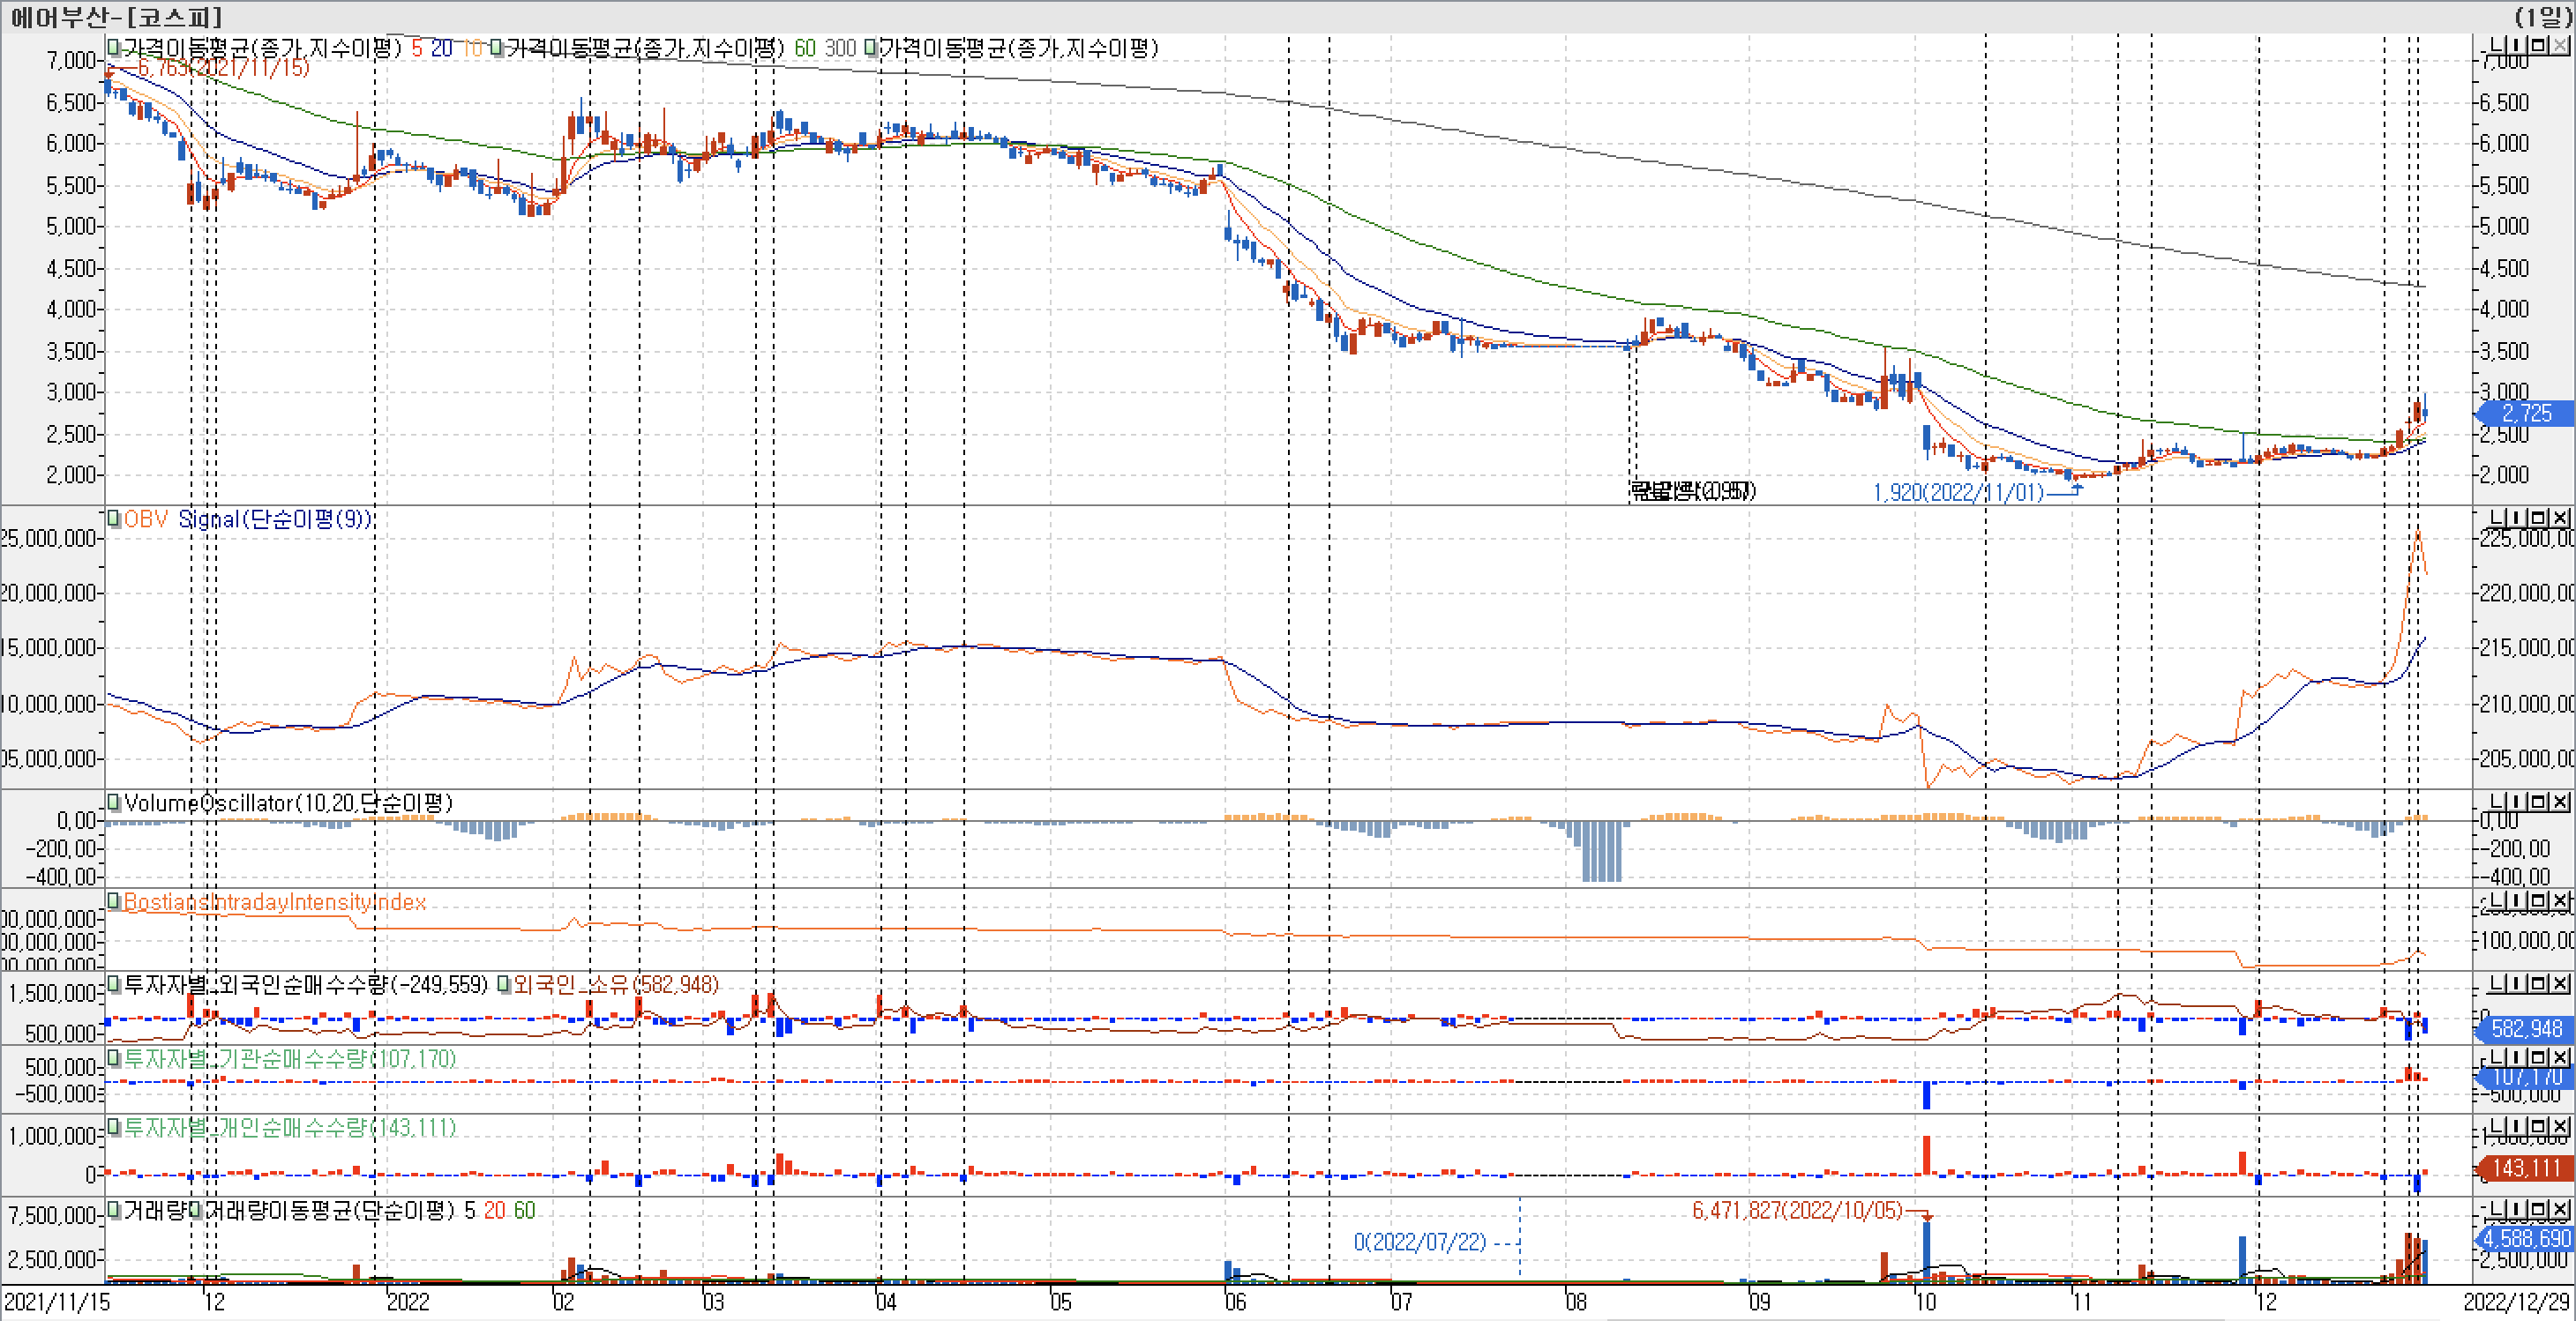
Task: Toggle the 거래량이동평균 indicator checkbox
Action: [x=196, y=1210]
